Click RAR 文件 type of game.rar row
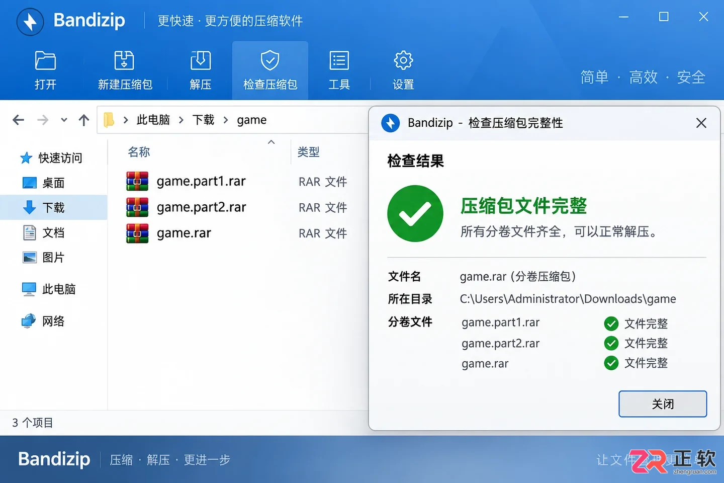This screenshot has height=483, width=724. point(323,233)
